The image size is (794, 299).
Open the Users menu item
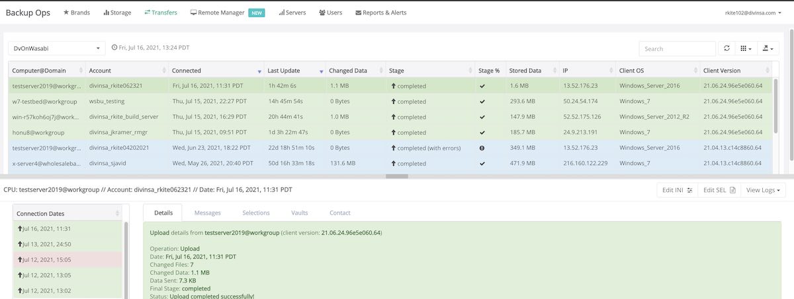330,13
